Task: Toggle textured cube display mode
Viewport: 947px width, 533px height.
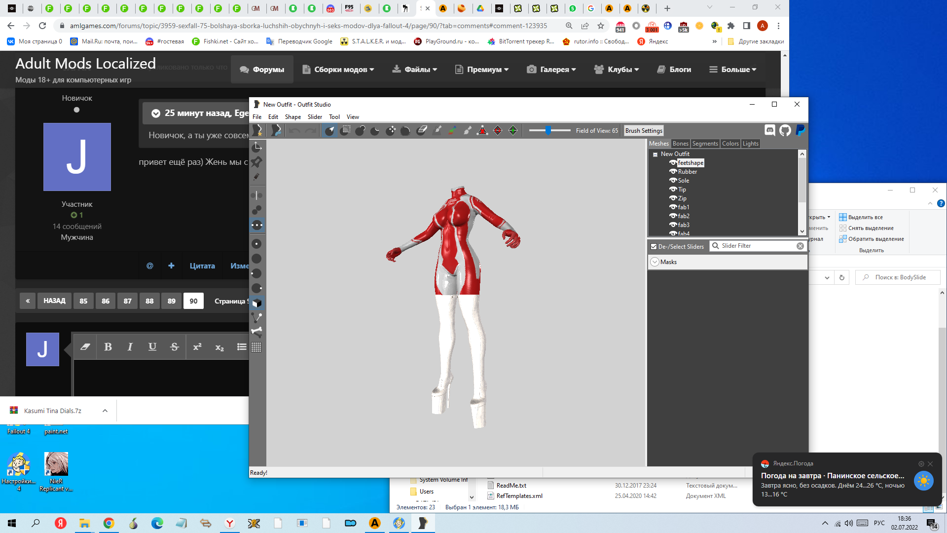Action: coord(256,303)
